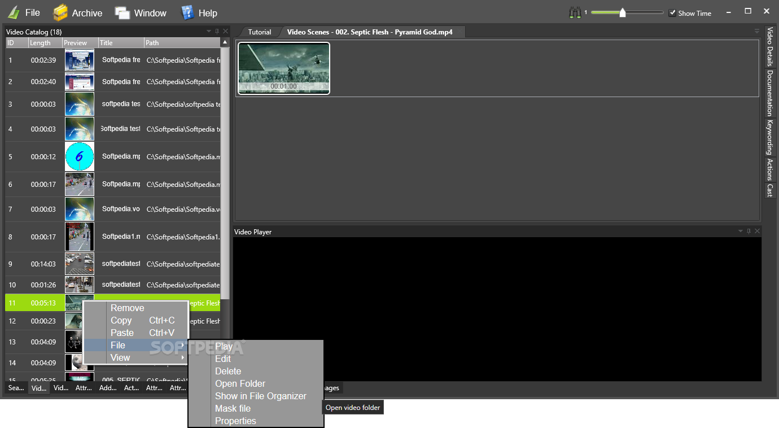779x428 pixels.
Task: Sort catalog by the Length column header
Action: pos(45,42)
